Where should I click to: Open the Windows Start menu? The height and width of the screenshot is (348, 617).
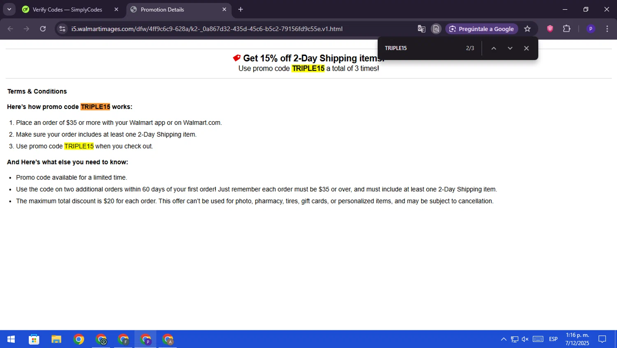(11, 339)
